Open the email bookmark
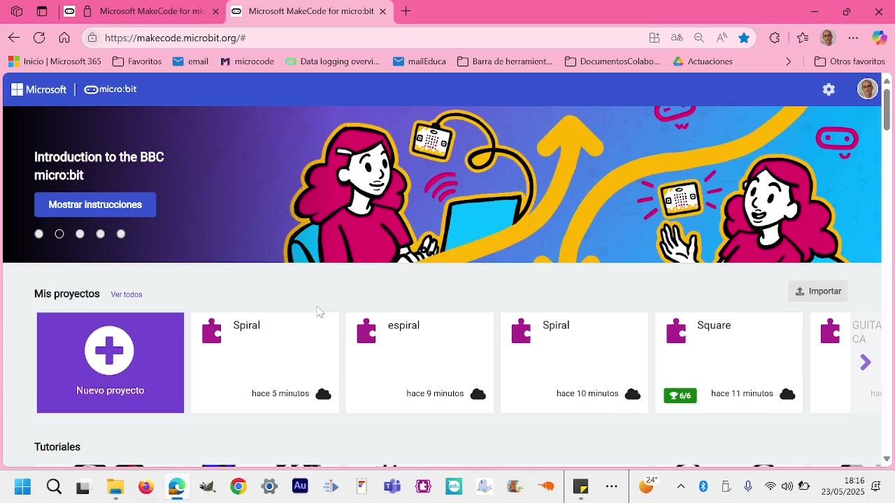The width and height of the screenshot is (895, 503). point(190,61)
